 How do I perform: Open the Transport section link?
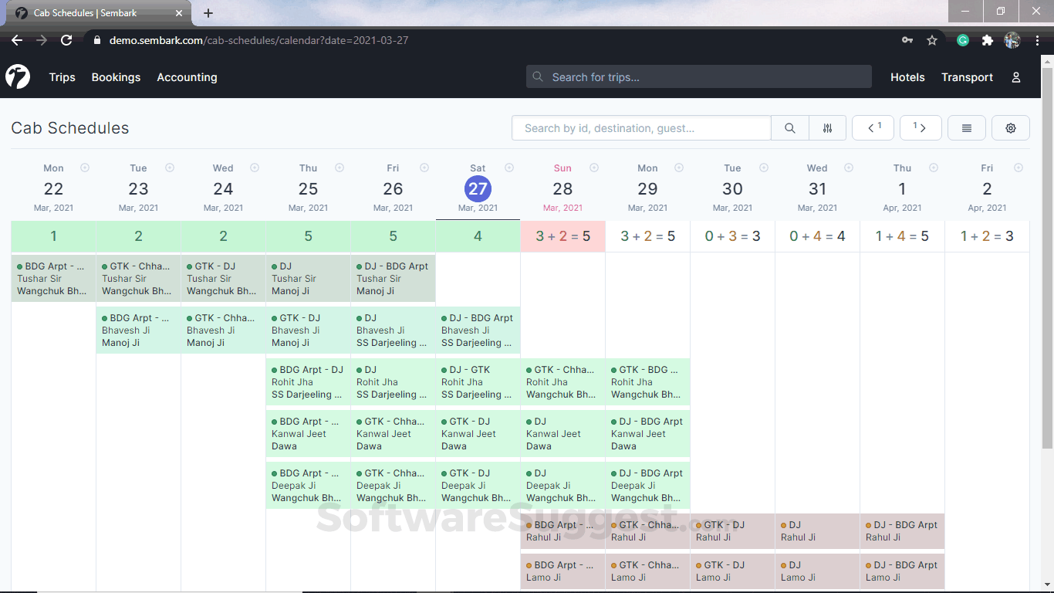tap(967, 77)
